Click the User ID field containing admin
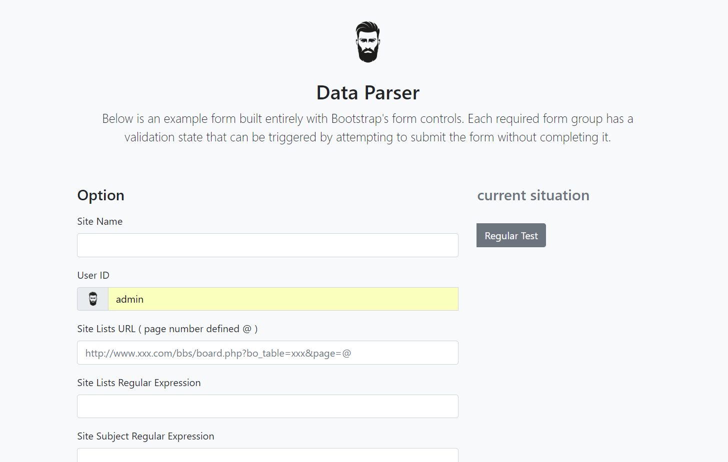728x462 pixels. [283, 299]
